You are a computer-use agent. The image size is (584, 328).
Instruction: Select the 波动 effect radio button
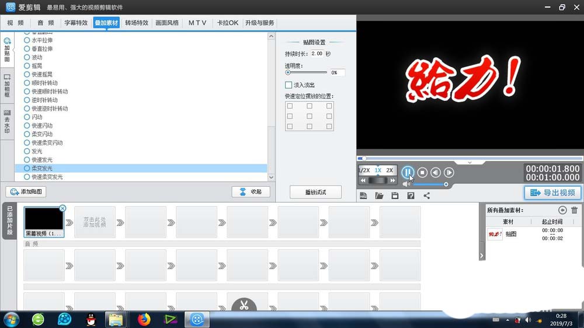(27, 57)
